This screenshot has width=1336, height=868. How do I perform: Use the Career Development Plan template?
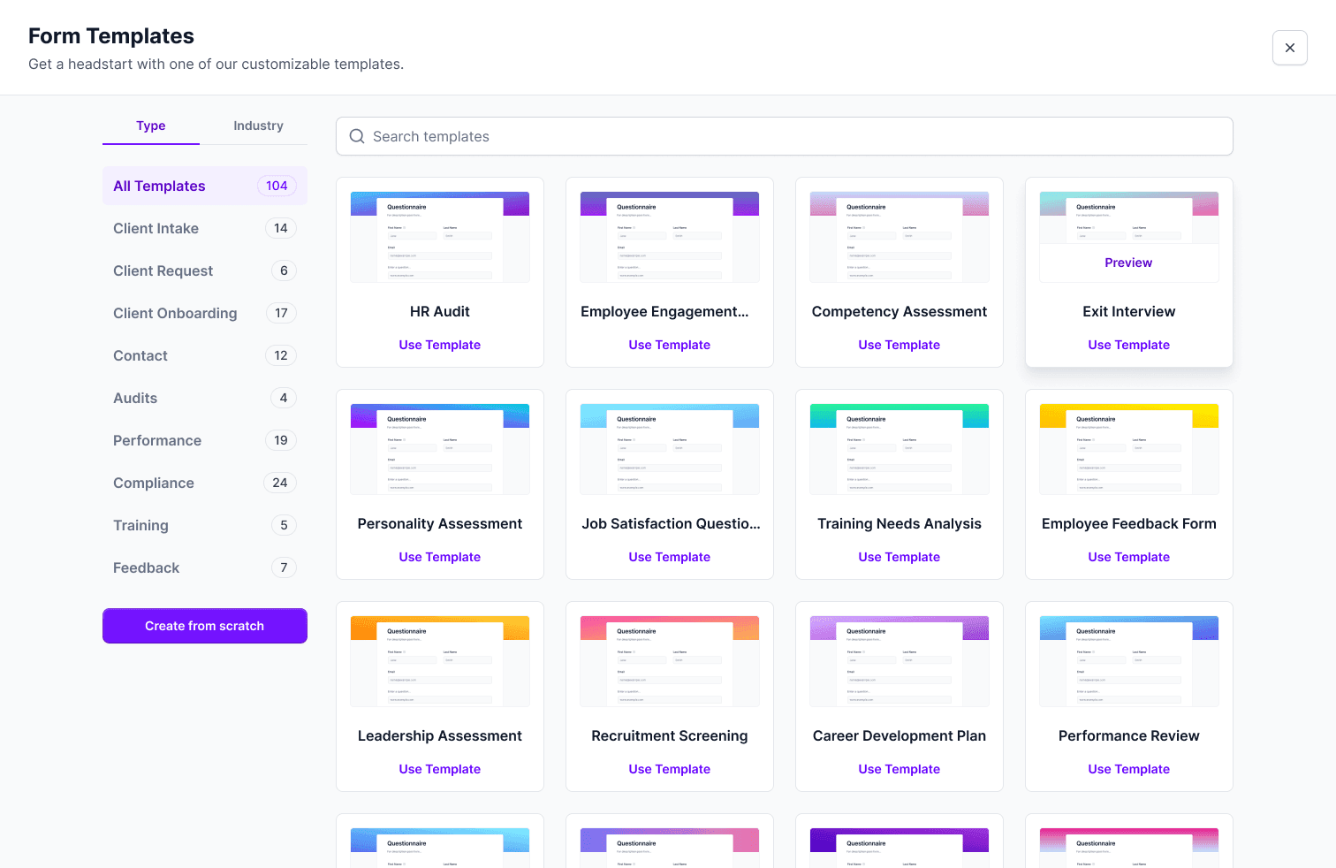click(x=900, y=769)
